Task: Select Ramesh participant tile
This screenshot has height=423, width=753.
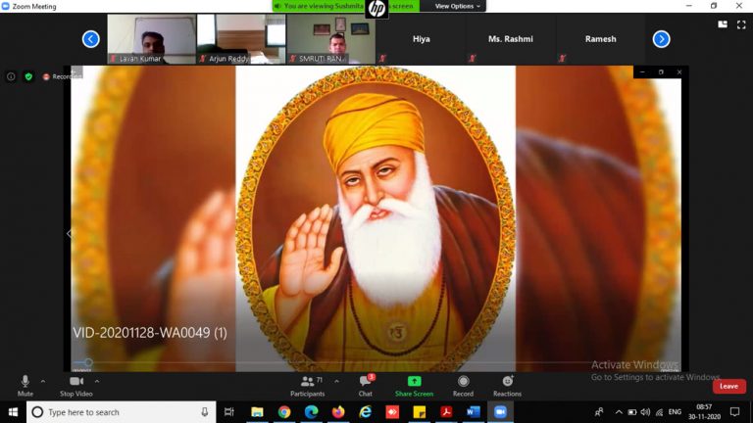Action: (x=600, y=39)
